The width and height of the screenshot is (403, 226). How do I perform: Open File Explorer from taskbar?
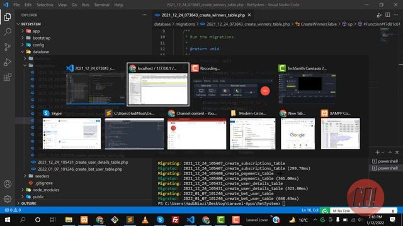(x=69, y=220)
